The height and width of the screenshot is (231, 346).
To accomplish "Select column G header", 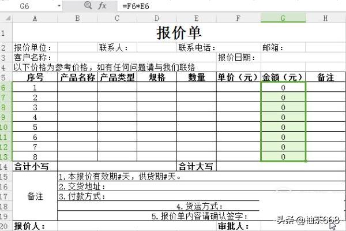I will click(x=283, y=18).
